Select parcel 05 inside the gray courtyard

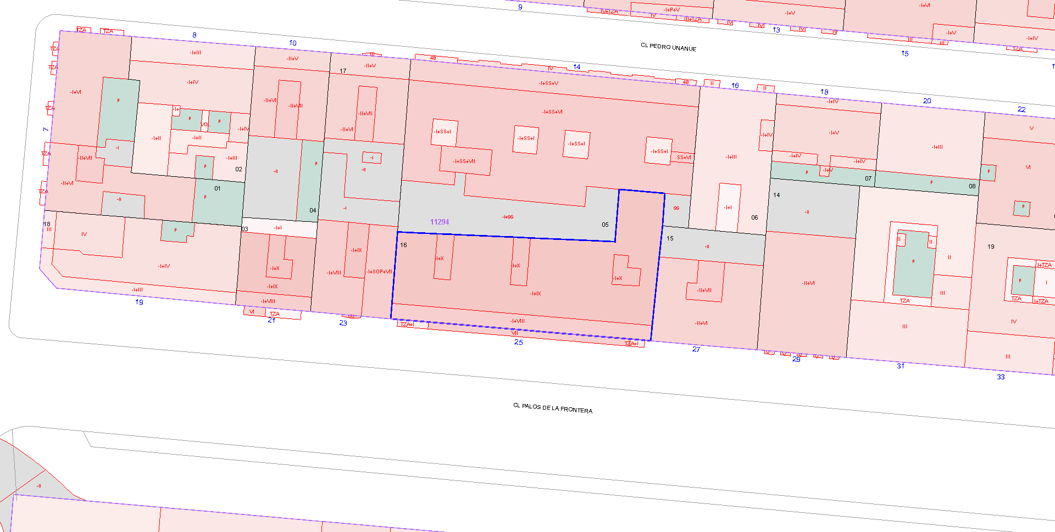pyautogui.click(x=605, y=225)
